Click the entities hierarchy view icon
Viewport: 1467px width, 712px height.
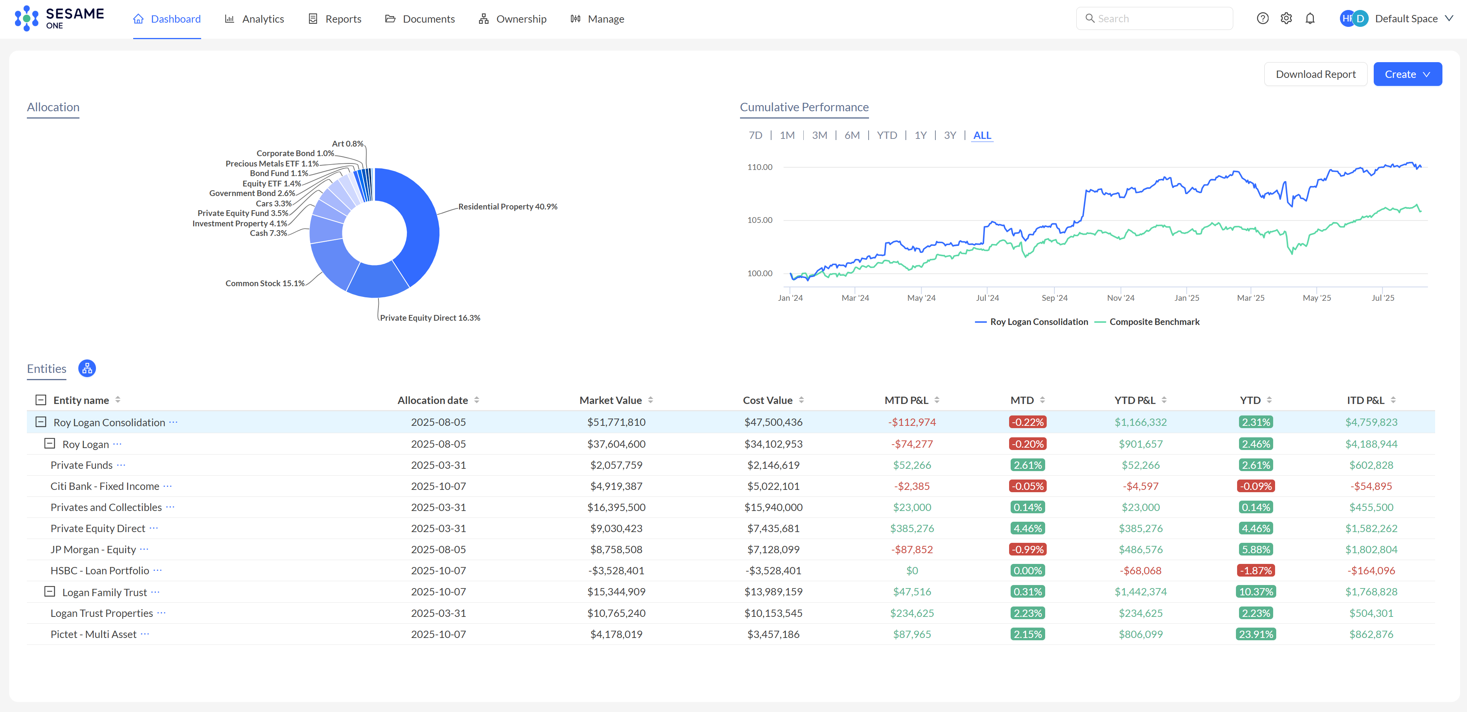click(x=87, y=369)
